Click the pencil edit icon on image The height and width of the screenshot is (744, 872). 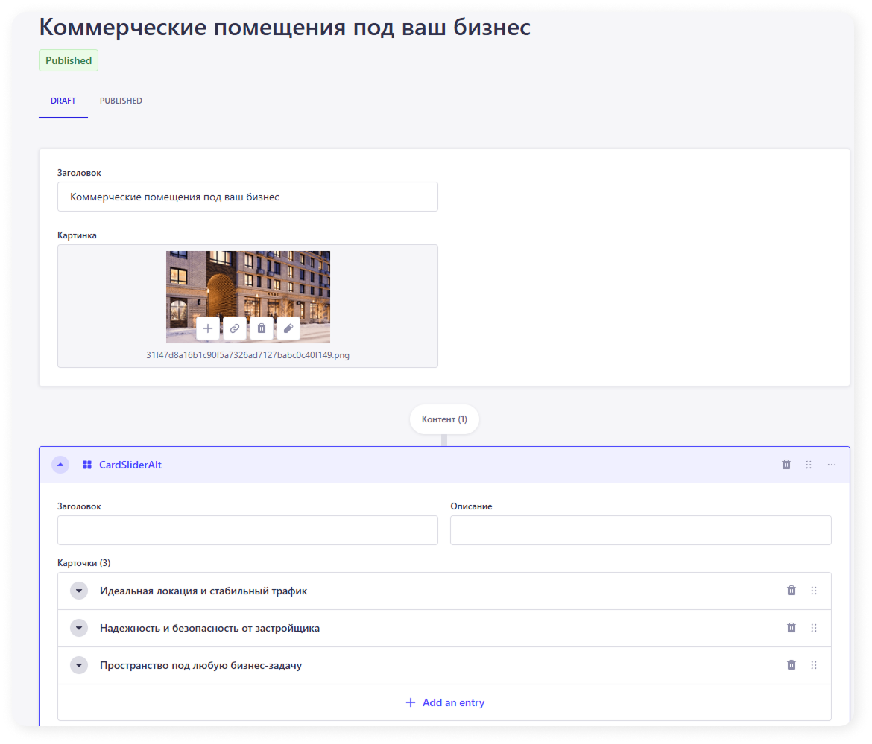pyautogui.click(x=288, y=328)
